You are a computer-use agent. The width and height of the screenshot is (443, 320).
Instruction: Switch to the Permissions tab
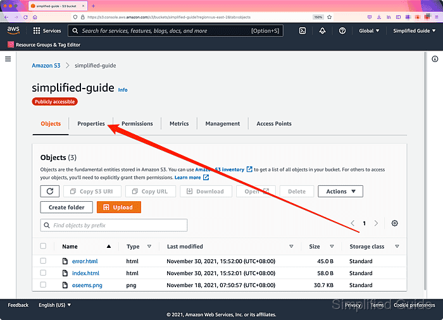point(137,124)
